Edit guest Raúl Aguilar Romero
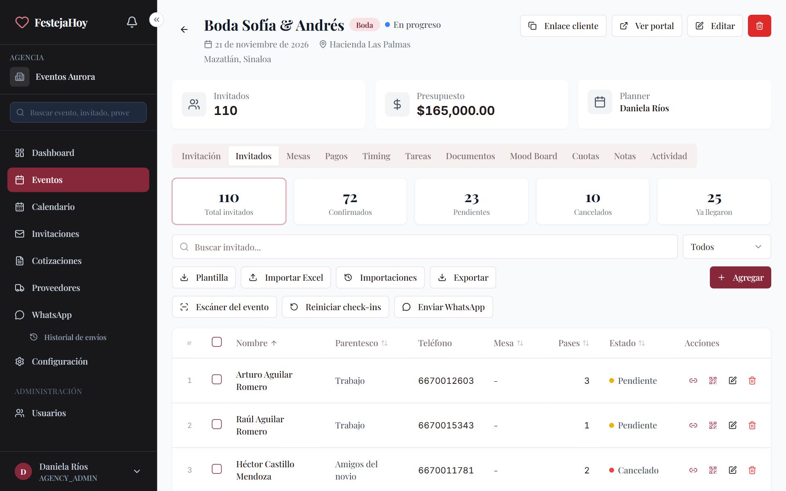786x491 pixels. coord(733,425)
